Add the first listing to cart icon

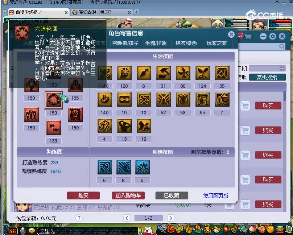point(245,106)
